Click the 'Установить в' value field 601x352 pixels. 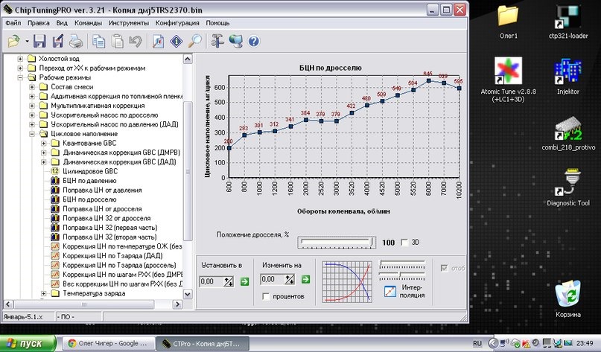pos(212,281)
